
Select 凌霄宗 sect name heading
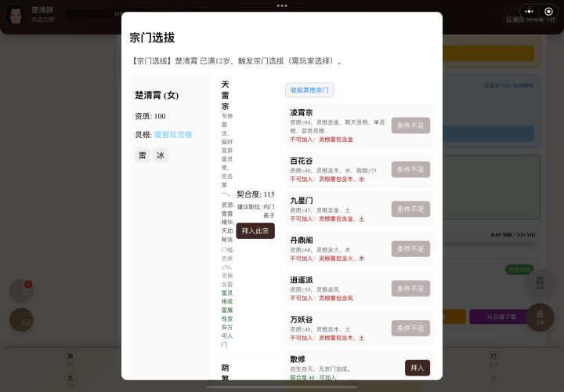point(302,113)
